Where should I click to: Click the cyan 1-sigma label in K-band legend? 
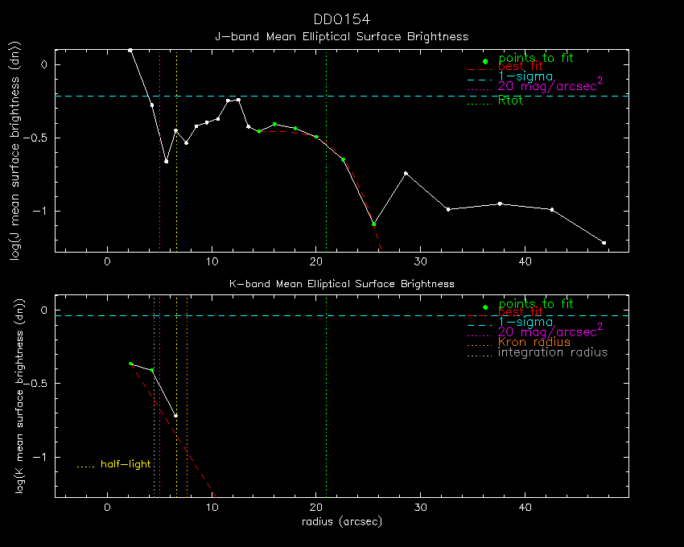[x=525, y=322]
